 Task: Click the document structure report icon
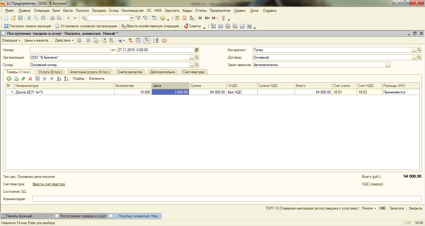point(138,40)
